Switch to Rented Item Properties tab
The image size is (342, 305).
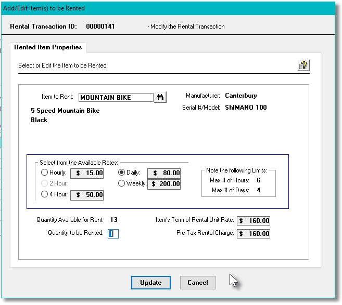(x=48, y=47)
